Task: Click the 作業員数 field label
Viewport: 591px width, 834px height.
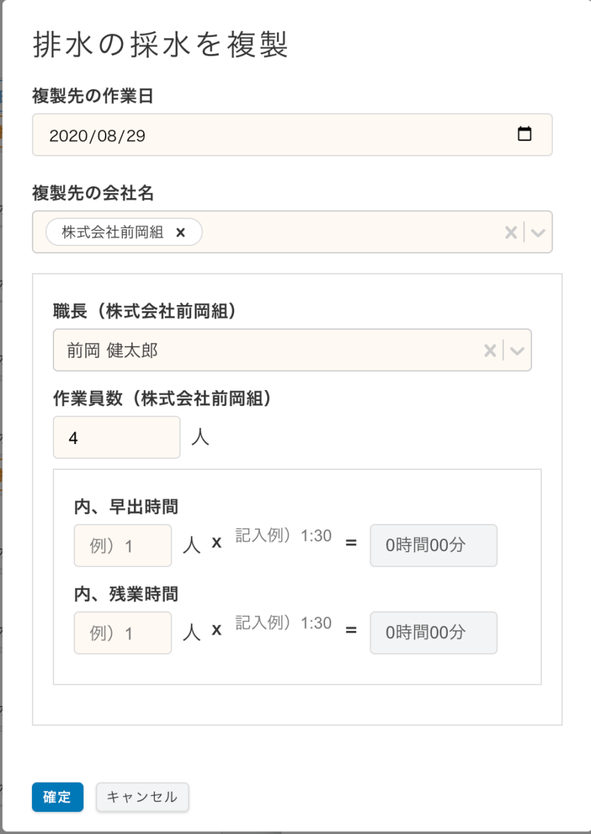Action: click(x=161, y=398)
